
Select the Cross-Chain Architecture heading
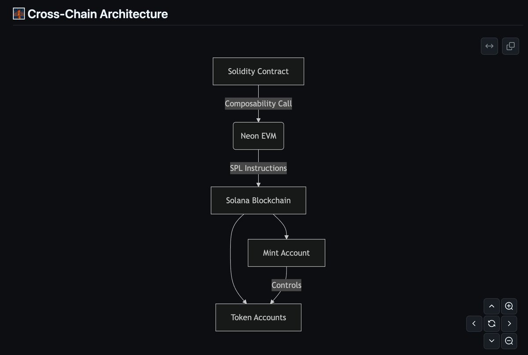click(x=98, y=14)
